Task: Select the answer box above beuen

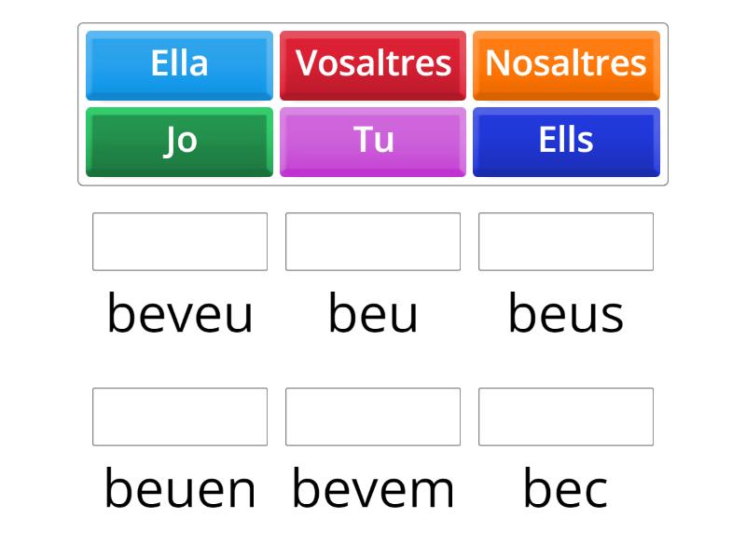Action: pyautogui.click(x=180, y=417)
